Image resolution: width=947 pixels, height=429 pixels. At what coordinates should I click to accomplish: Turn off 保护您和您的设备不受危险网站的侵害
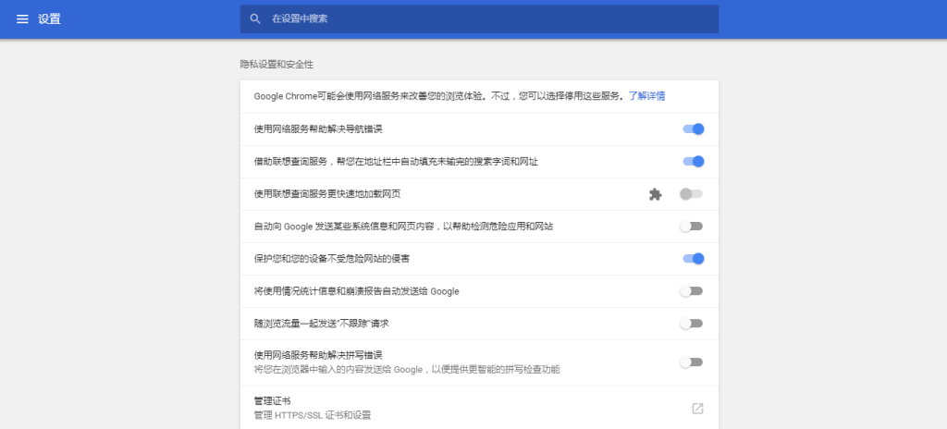coord(694,259)
